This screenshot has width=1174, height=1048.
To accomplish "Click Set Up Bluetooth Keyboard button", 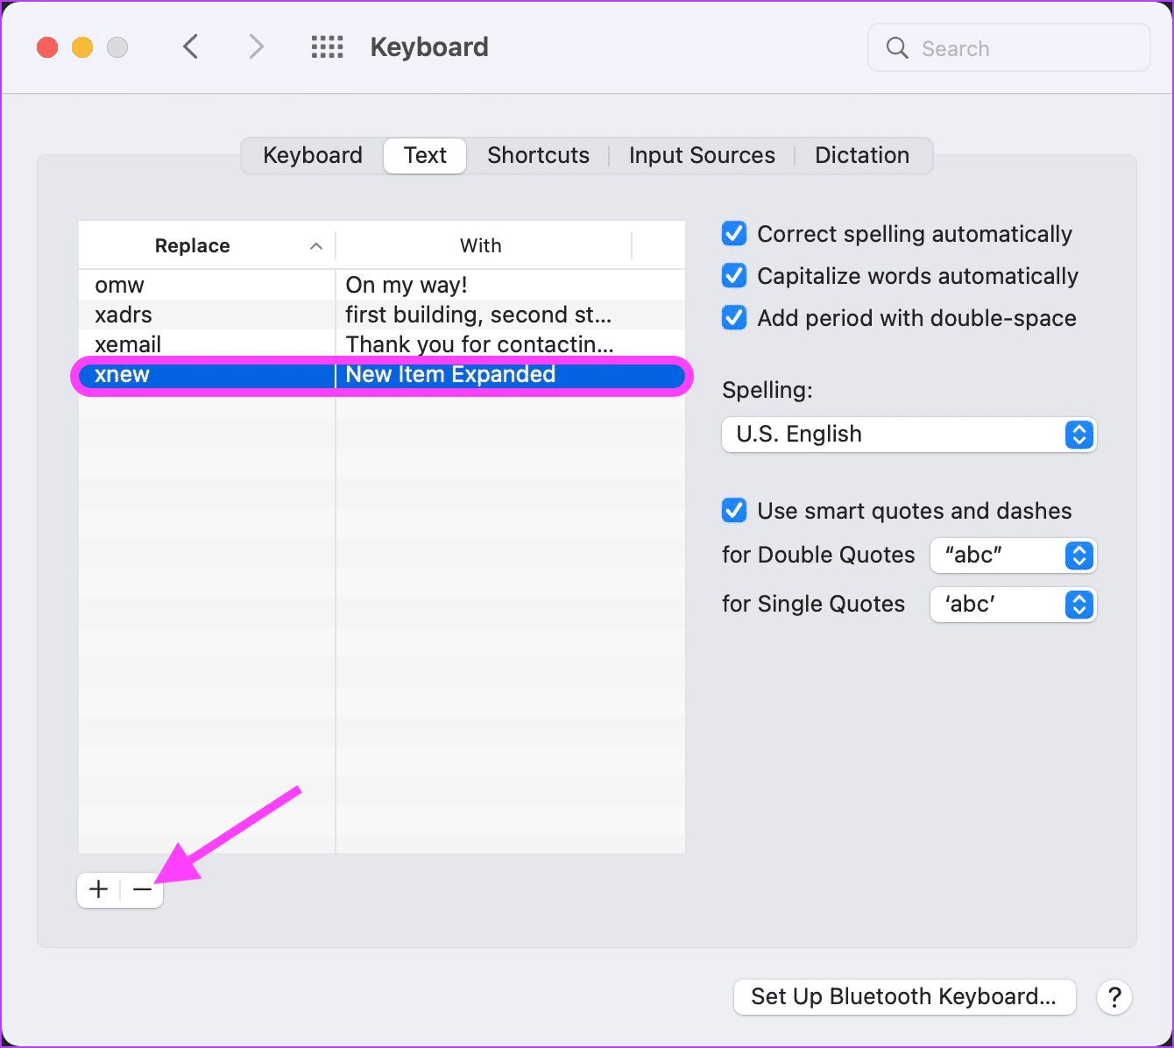I will [x=904, y=997].
